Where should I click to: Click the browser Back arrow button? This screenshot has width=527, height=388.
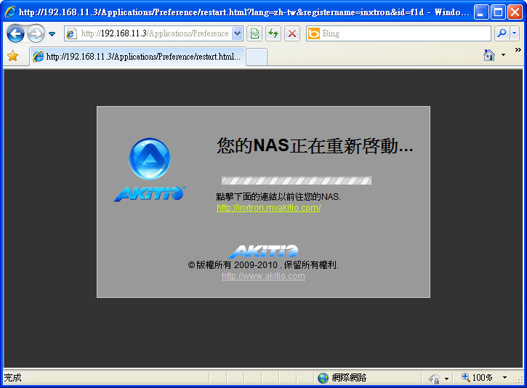15,33
